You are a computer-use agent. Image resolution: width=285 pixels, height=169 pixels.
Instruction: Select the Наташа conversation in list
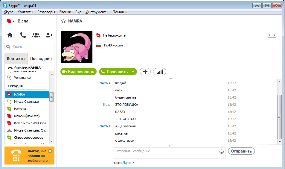tap(20, 109)
